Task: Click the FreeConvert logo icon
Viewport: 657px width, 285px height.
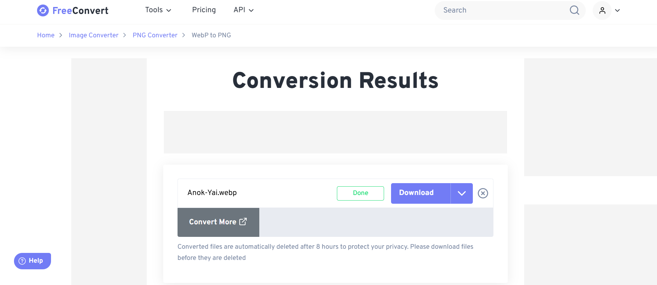Action: (43, 10)
